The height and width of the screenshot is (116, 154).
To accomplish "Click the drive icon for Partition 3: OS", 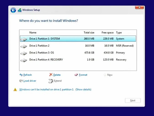I will pyautogui.click(x=24, y=53).
